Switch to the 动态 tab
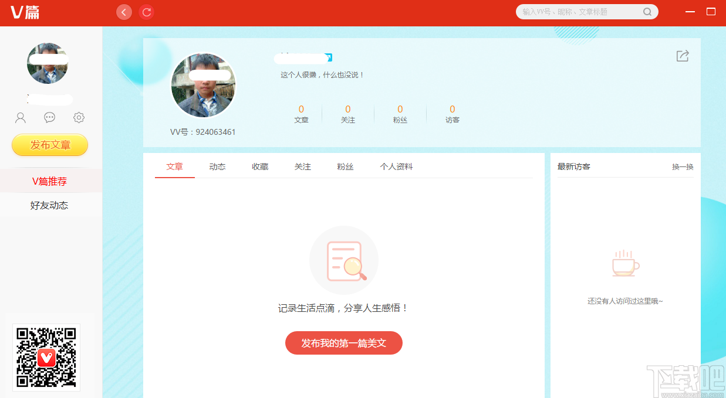 pos(217,166)
